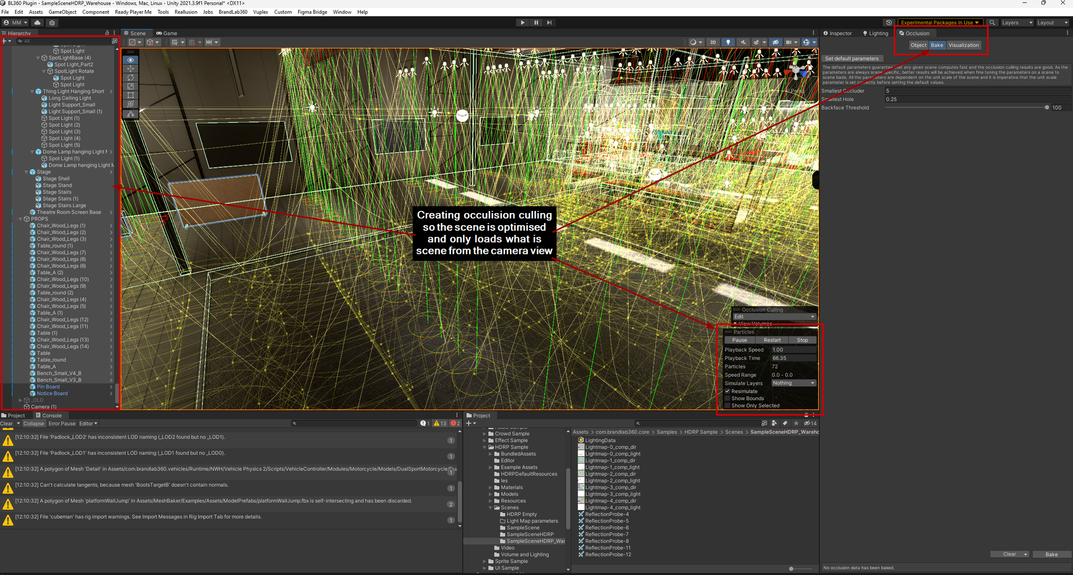This screenshot has height=575, width=1073.
Task: Toggle 2D scene view mode
Action: 713,42
